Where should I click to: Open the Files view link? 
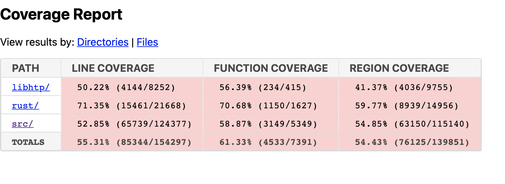(147, 42)
